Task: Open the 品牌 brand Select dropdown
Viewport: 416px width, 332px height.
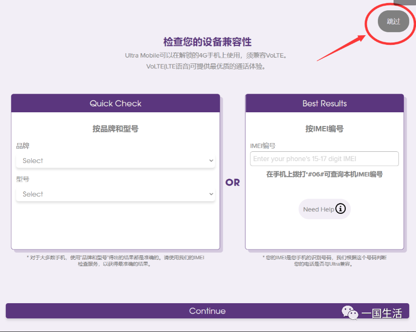Action: point(115,161)
